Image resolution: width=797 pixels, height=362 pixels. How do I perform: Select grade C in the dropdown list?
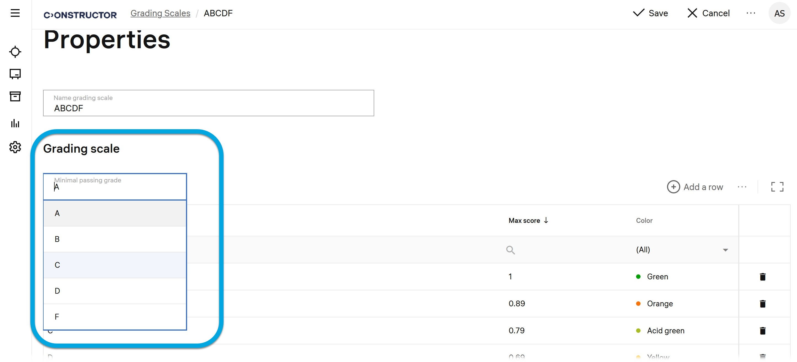[115, 265]
